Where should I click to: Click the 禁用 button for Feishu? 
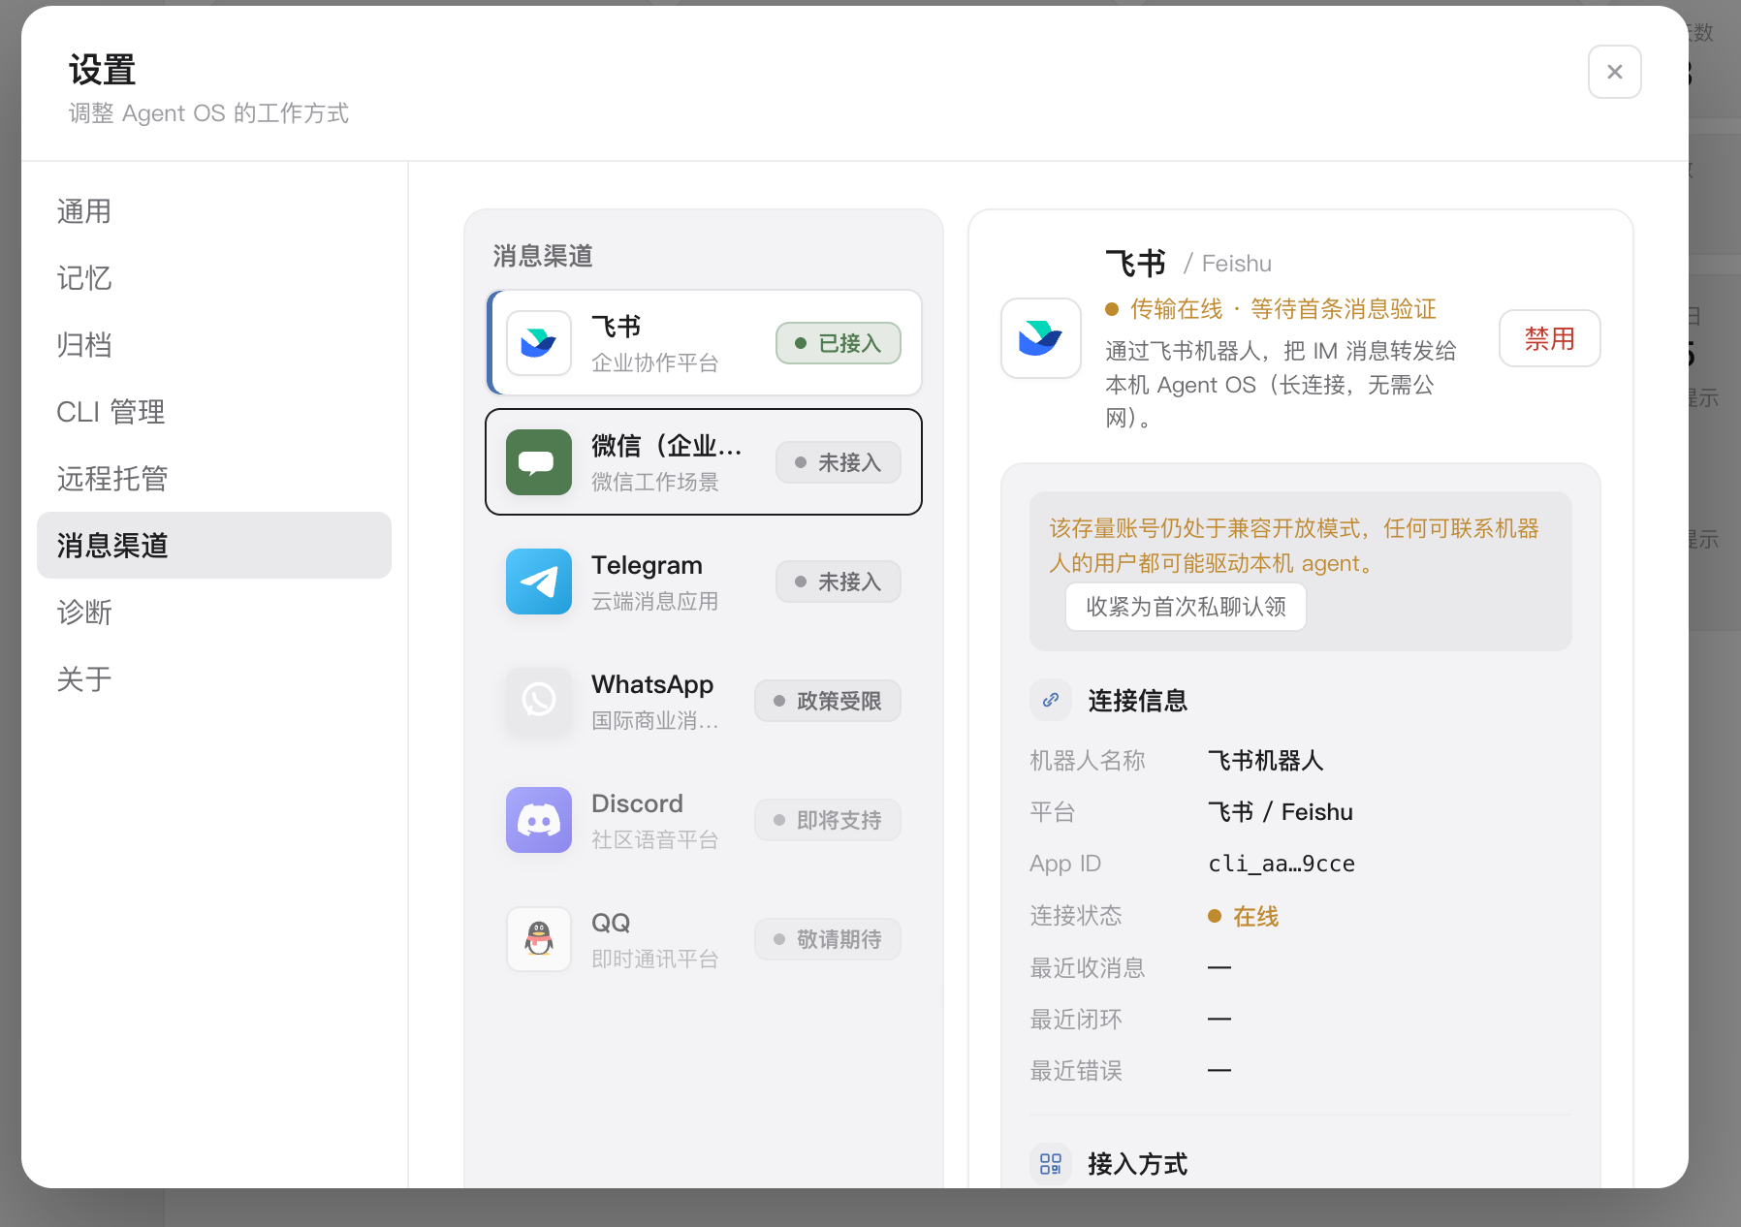[1550, 338]
